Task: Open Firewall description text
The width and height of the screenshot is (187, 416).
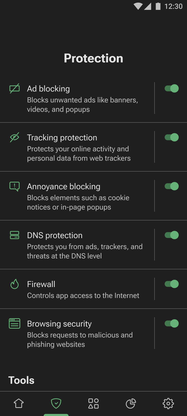Action: tap(83, 296)
